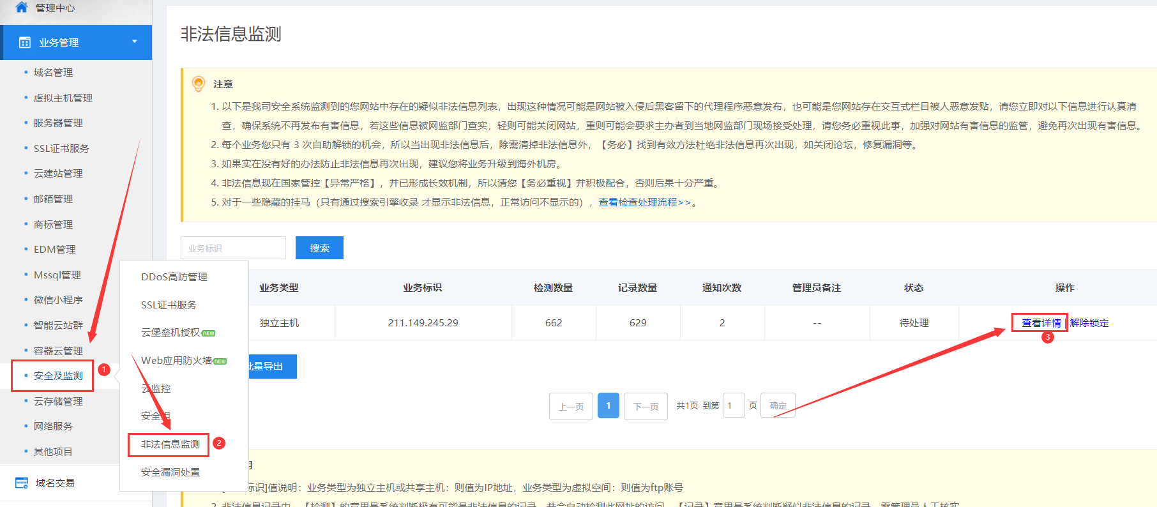1157x507 pixels.
Task: Click 解除锁定 link in the table row
Action: (1089, 323)
